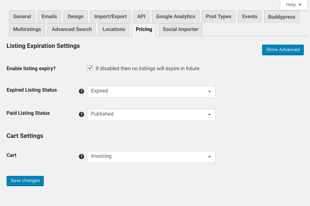Screen dimensions: 310x206
Task: Open the Expired Listing Status dropdown
Action: click(151, 92)
